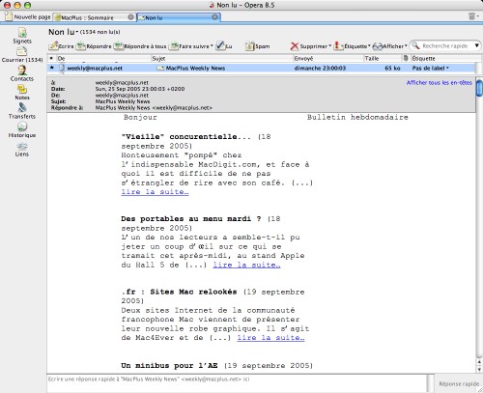Click the MacPlus Weekly News subject cell
The image size is (483, 393).
point(195,68)
